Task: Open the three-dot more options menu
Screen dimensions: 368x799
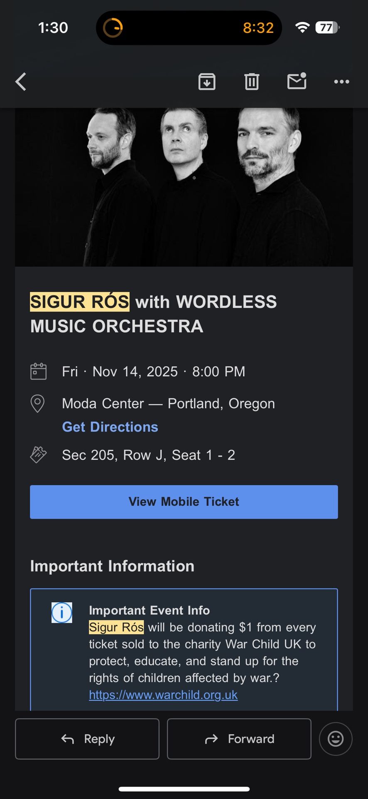Action: coord(341,82)
